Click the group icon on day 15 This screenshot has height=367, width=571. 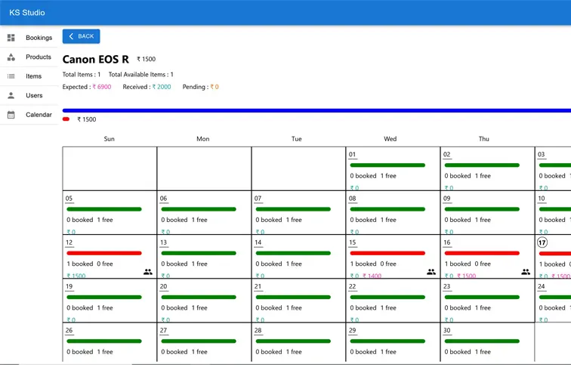coord(431,272)
